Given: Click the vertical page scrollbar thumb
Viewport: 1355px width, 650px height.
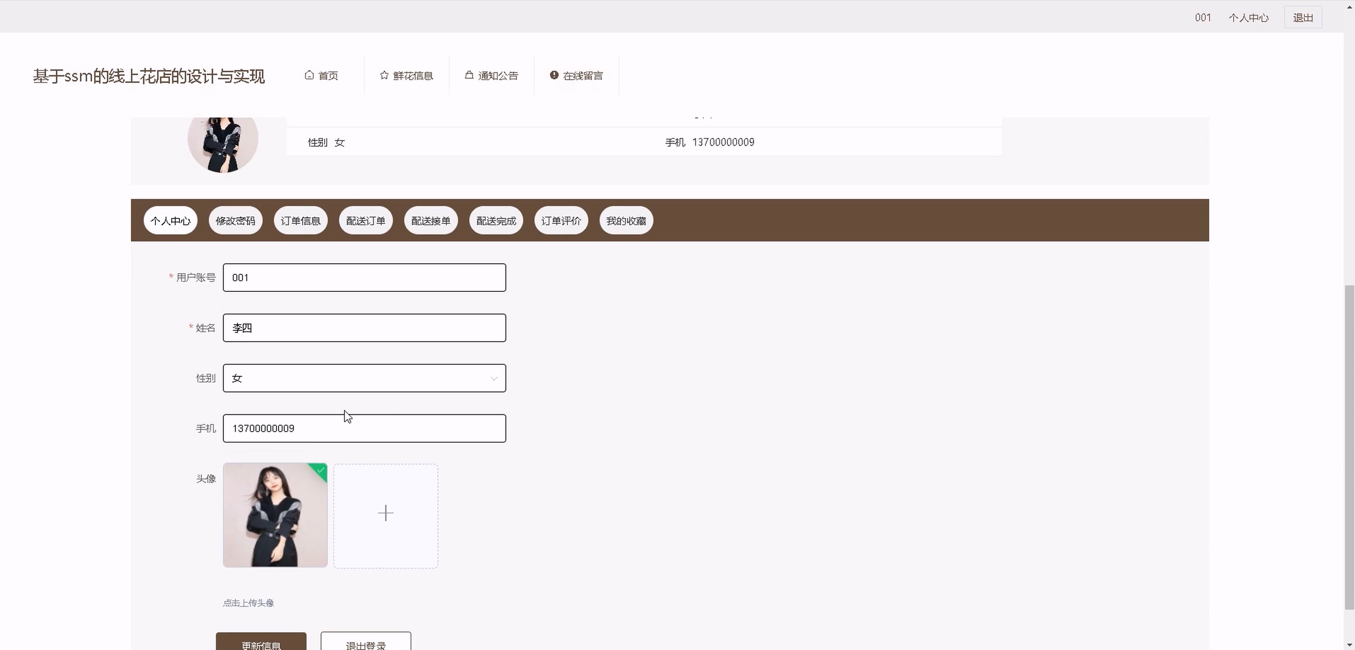Looking at the screenshot, I should 1349,447.
